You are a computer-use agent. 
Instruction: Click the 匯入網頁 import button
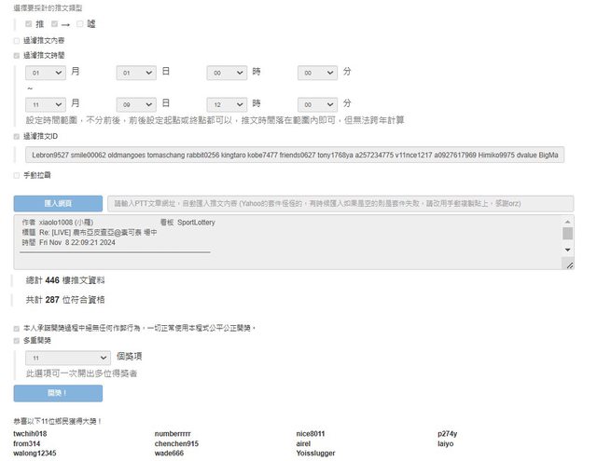click(x=58, y=203)
